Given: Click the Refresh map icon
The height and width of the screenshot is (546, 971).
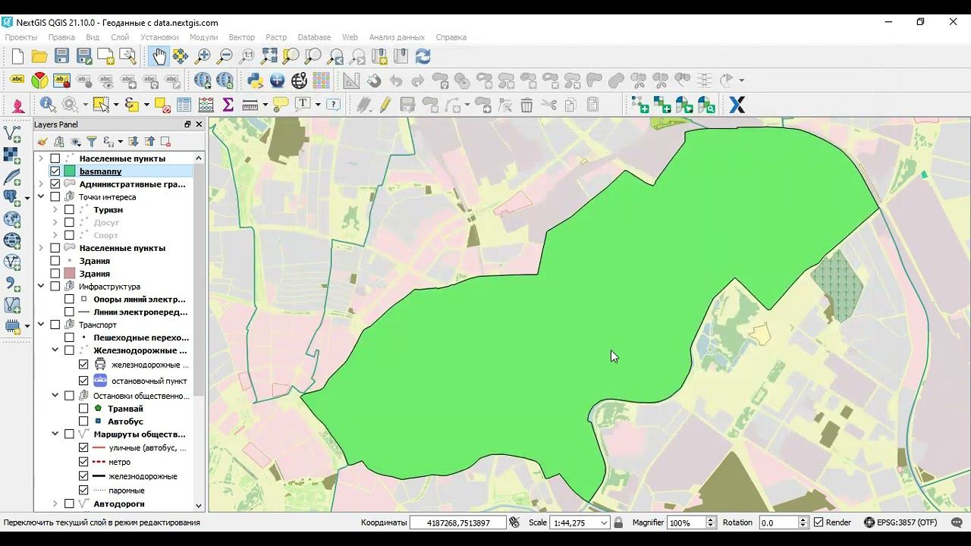Looking at the screenshot, I should click(x=423, y=56).
